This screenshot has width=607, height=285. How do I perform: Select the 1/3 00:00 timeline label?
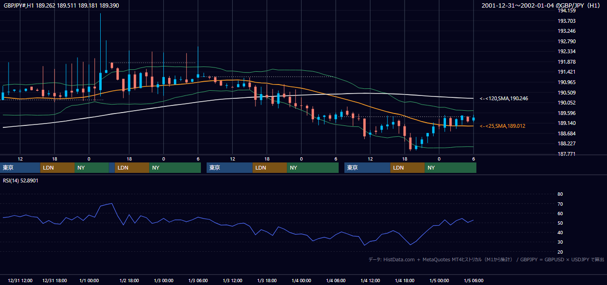click(x=163, y=280)
